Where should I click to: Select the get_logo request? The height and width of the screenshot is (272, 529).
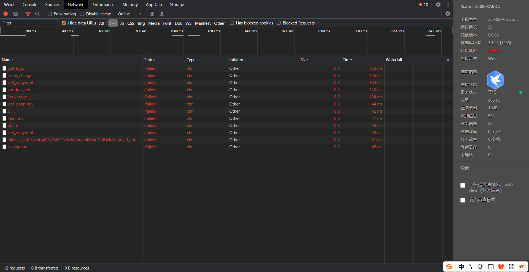(x=16, y=68)
